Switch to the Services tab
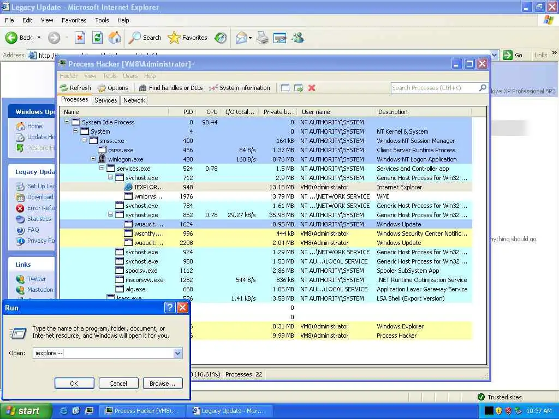559x419 pixels. coord(105,100)
